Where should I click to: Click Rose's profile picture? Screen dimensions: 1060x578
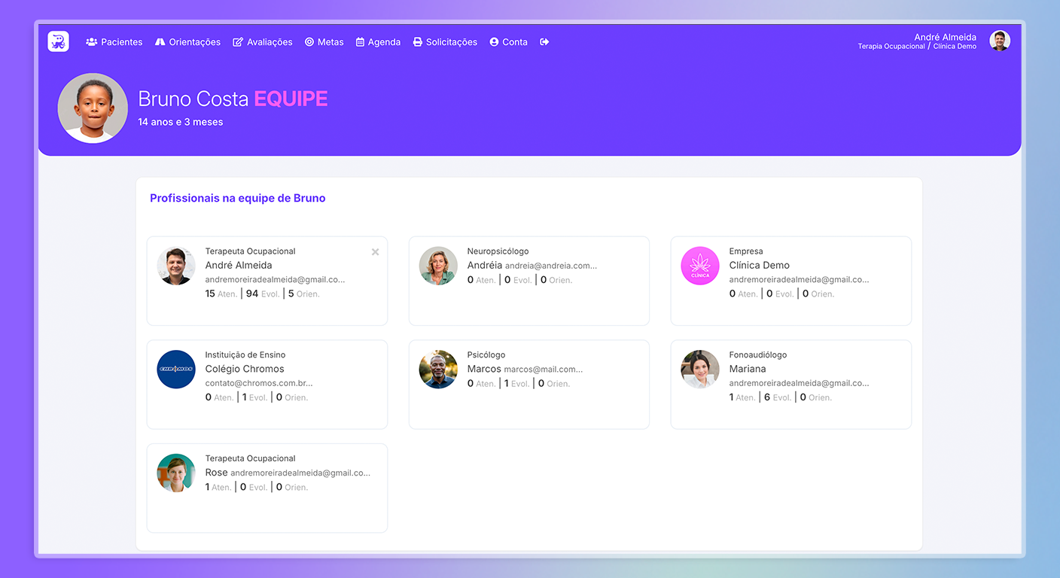point(176,473)
